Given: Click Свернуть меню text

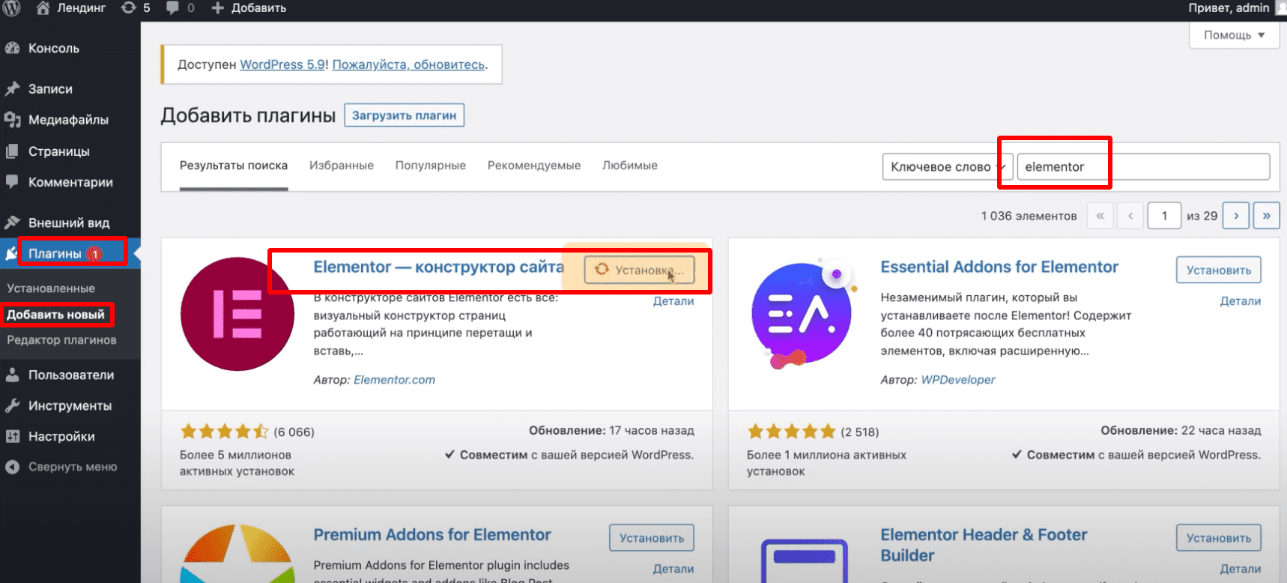Looking at the screenshot, I should coord(73,467).
